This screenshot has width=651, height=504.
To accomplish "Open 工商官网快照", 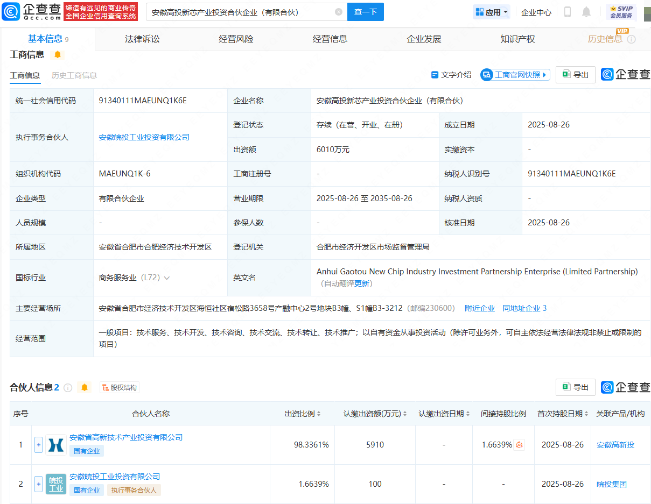I will click(x=515, y=75).
